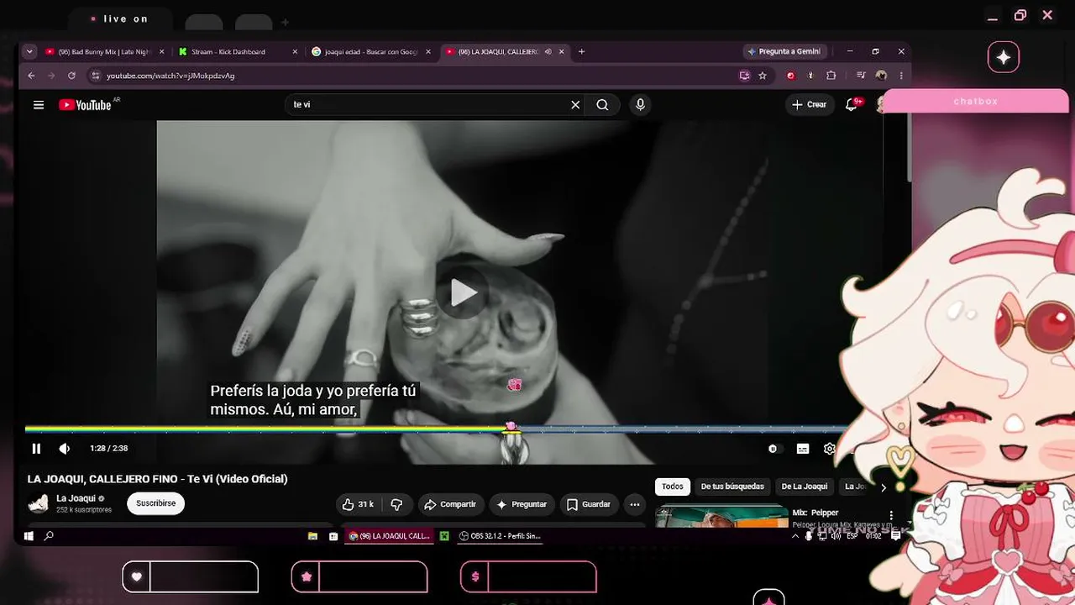Click the Guardar save button
The height and width of the screenshot is (605, 1075).
pos(589,504)
